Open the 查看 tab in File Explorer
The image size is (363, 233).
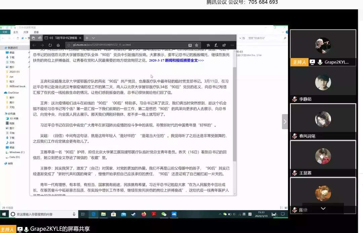coord(36,32)
